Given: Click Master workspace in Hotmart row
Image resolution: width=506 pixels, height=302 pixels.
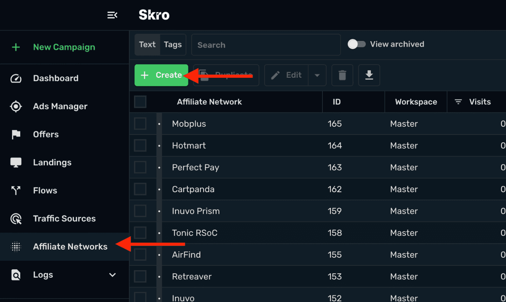Looking at the screenshot, I should tap(404, 146).
